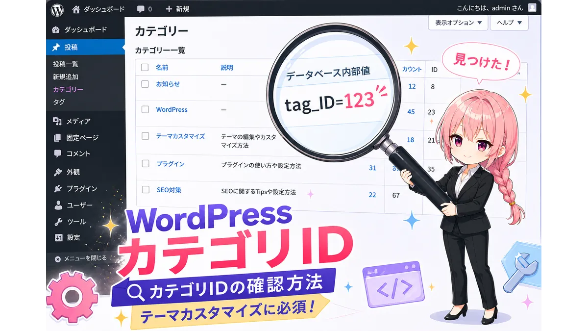The width and height of the screenshot is (588, 331).
Task: Click the ユーザー person icon
Action: click(58, 205)
